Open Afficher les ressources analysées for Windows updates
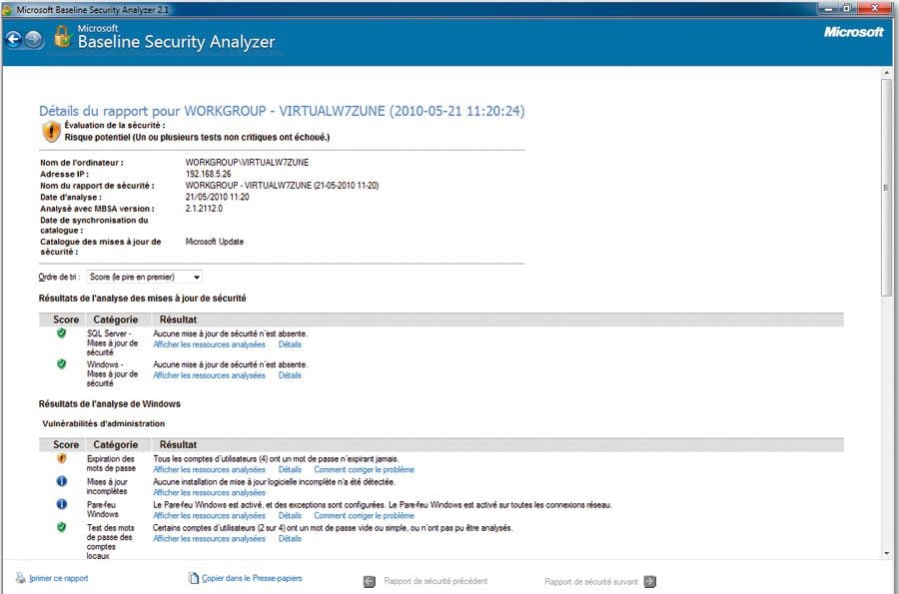This screenshot has width=899, height=594. (x=209, y=375)
